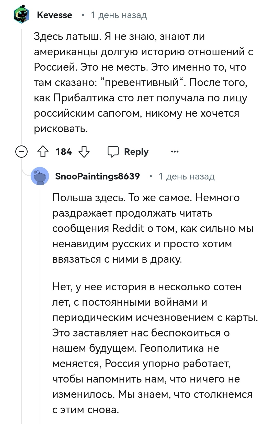Collapse Kevesse's comment thread with minus icon
Image resolution: width=276 pixels, height=424 pixels.
21,152
